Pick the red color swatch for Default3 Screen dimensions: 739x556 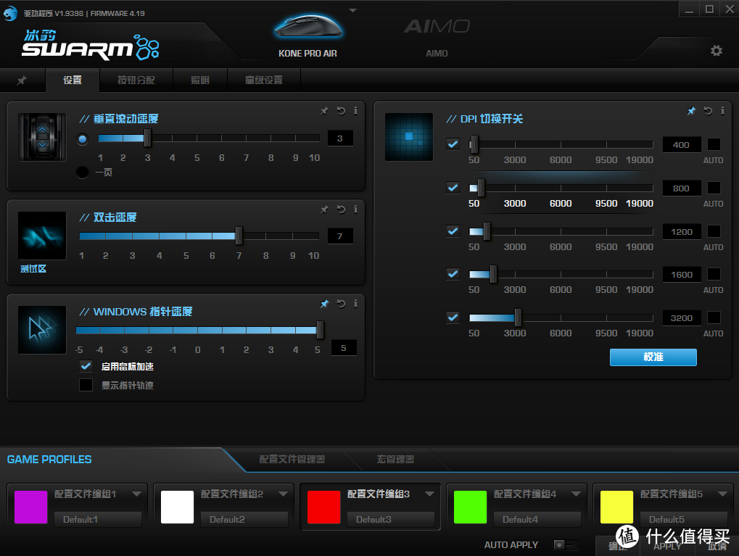(x=323, y=507)
